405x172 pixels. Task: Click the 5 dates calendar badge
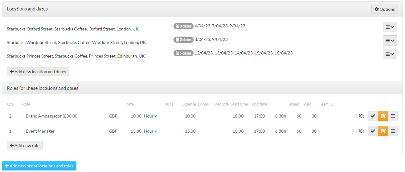(183, 53)
